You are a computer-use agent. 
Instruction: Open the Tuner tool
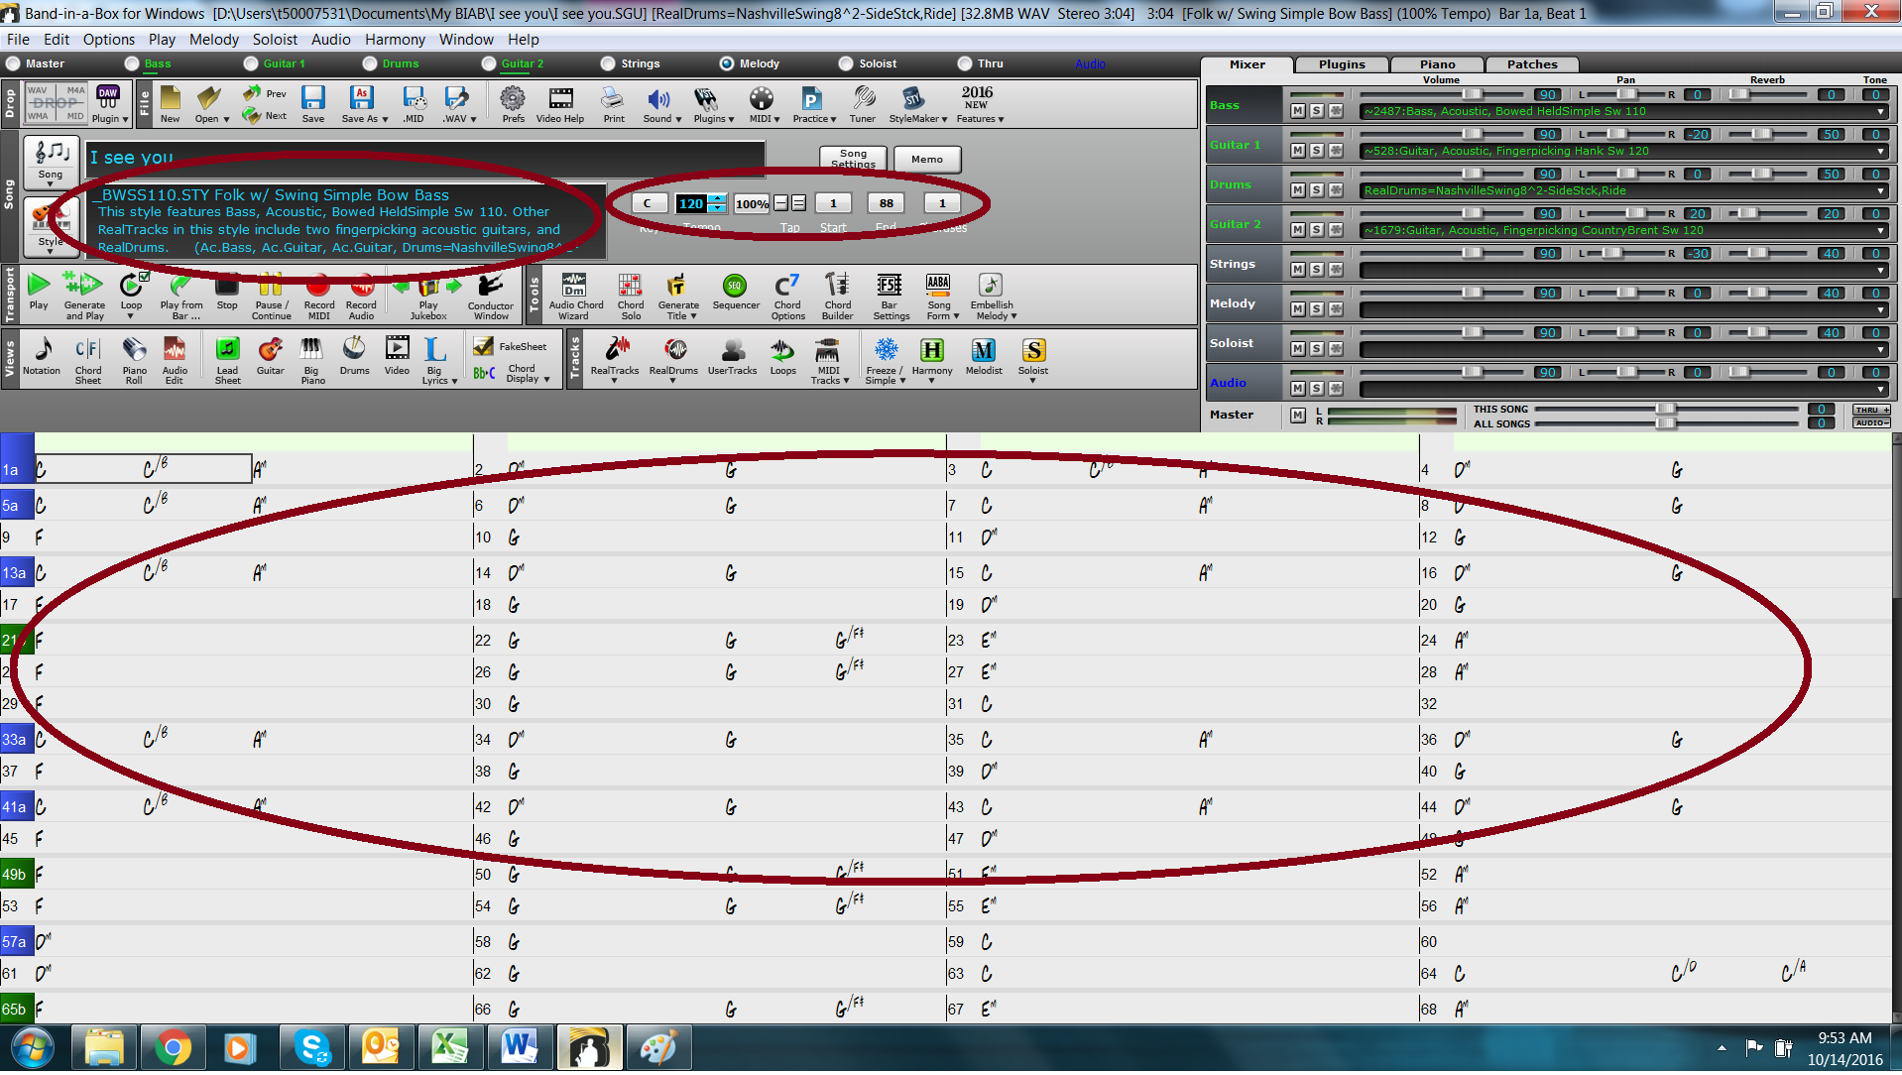[863, 104]
